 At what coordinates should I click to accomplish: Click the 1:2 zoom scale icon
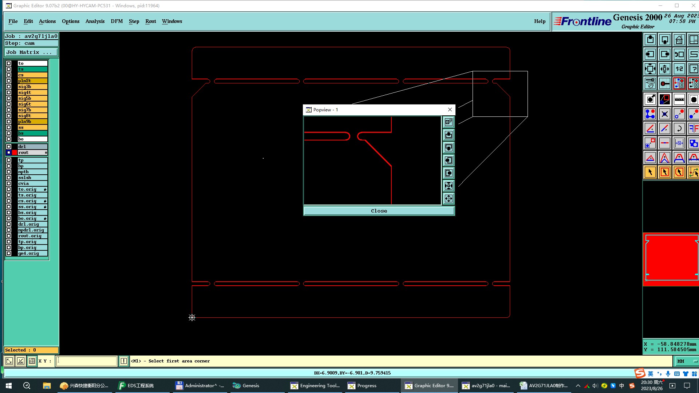pos(679,69)
